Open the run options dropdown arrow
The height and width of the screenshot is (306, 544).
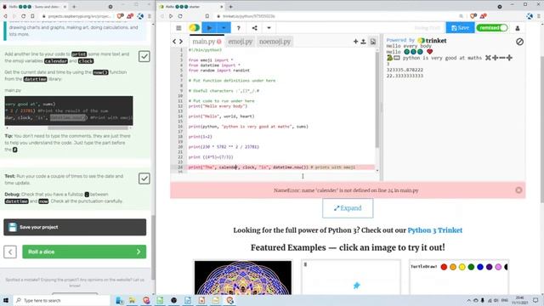(x=224, y=28)
